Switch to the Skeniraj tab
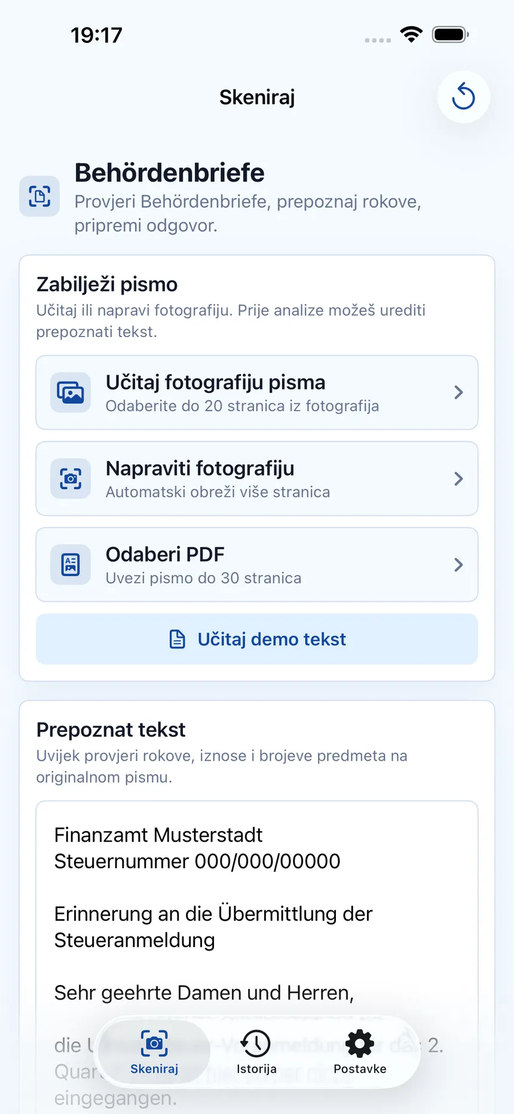Viewport: 514px width, 1114px height. pos(154,1052)
